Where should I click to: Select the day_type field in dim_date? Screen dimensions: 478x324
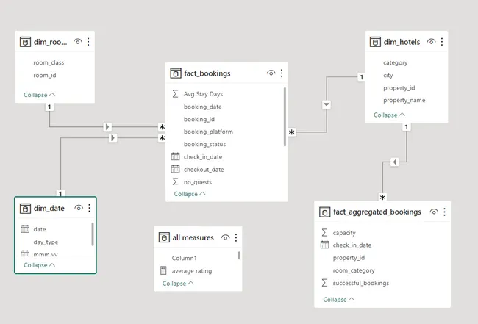pyautogui.click(x=46, y=242)
